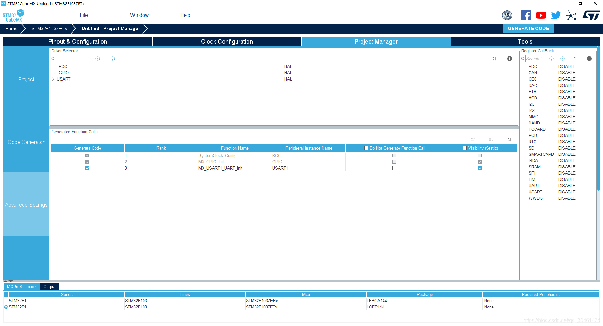Open the Window menu

coord(139,15)
